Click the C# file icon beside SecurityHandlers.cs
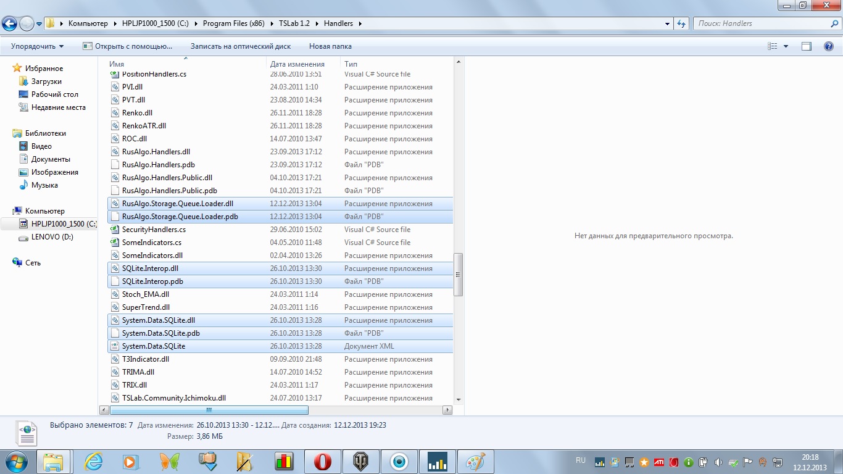This screenshot has width=843, height=474. tap(115, 230)
